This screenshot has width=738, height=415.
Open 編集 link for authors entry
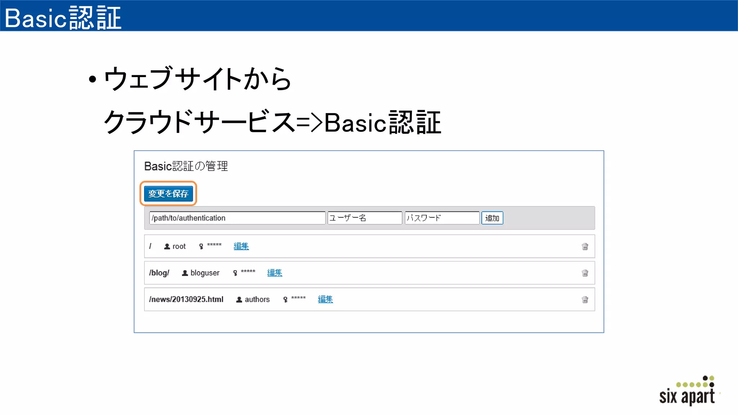(x=325, y=299)
